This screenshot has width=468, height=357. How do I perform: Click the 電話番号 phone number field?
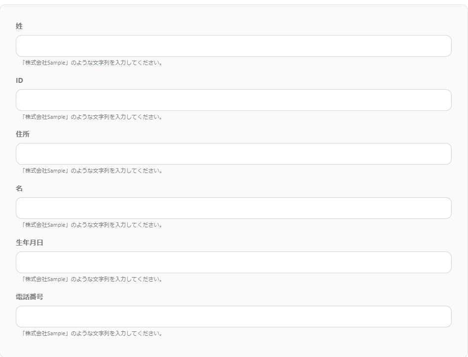(233, 317)
